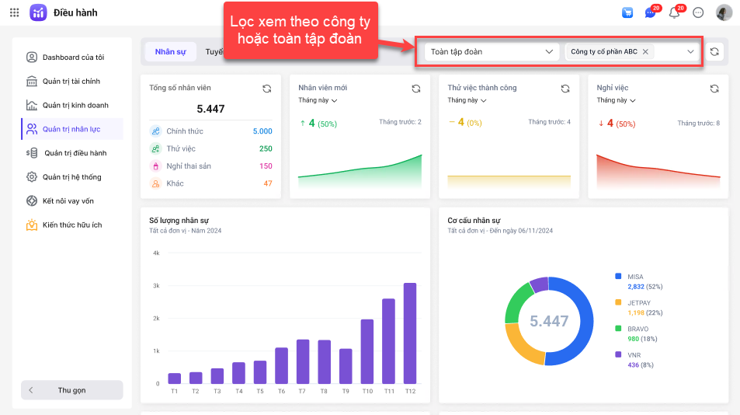Click donut chart center 5.447

click(549, 321)
